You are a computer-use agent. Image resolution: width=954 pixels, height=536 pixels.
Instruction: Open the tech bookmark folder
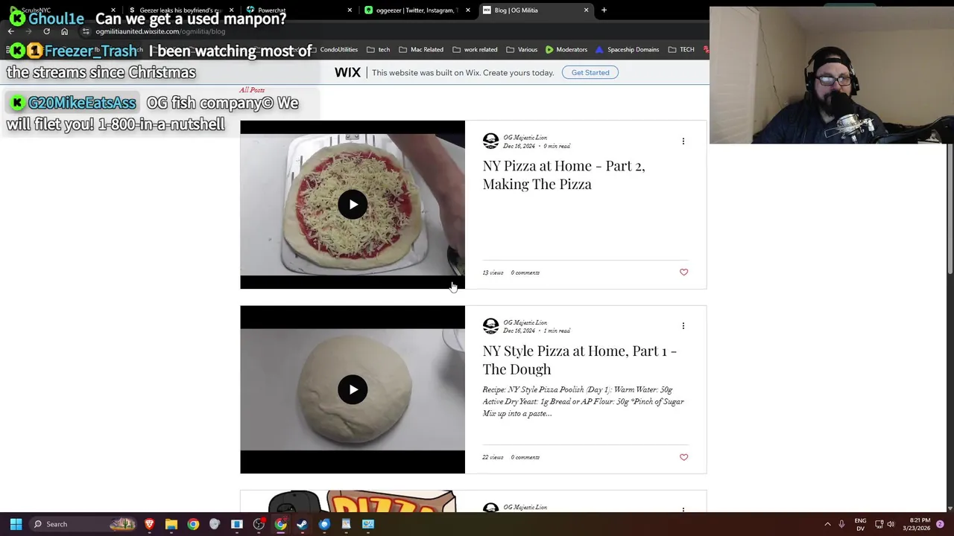[x=379, y=50]
